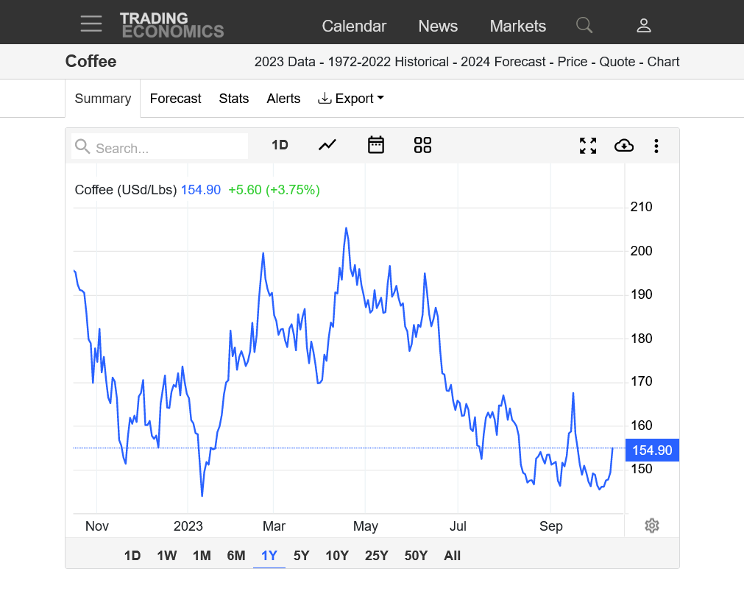
Task: Open the 1D interval selector
Action: tap(280, 145)
